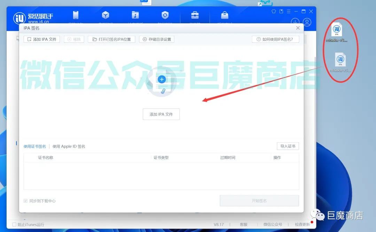
Task: Click the mini-window icon in the title bar
Action: pos(281,11)
